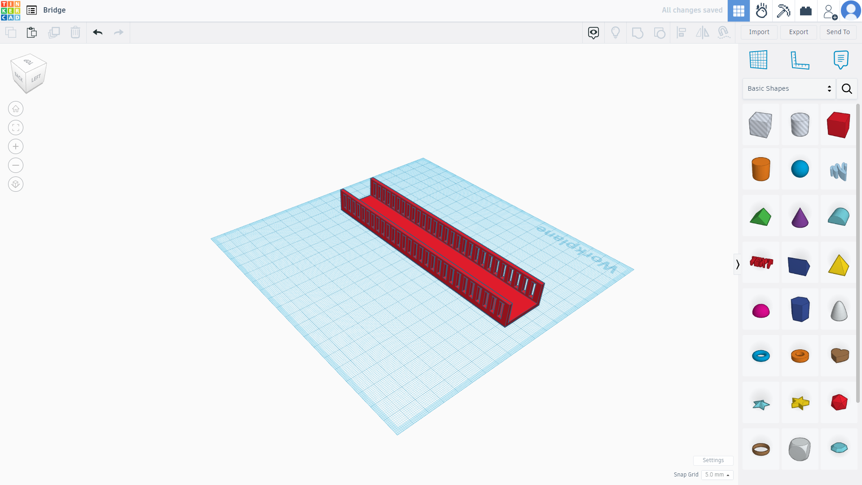Open the Snap Grid 5.0 mm dropdown
Viewport: 862px width, 485px height.
pos(717,475)
